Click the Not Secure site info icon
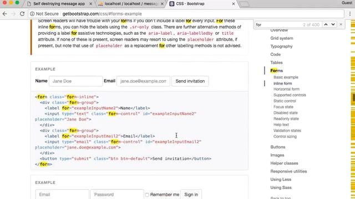The width and height of the screenshot is (355, 199). [32, 14]
